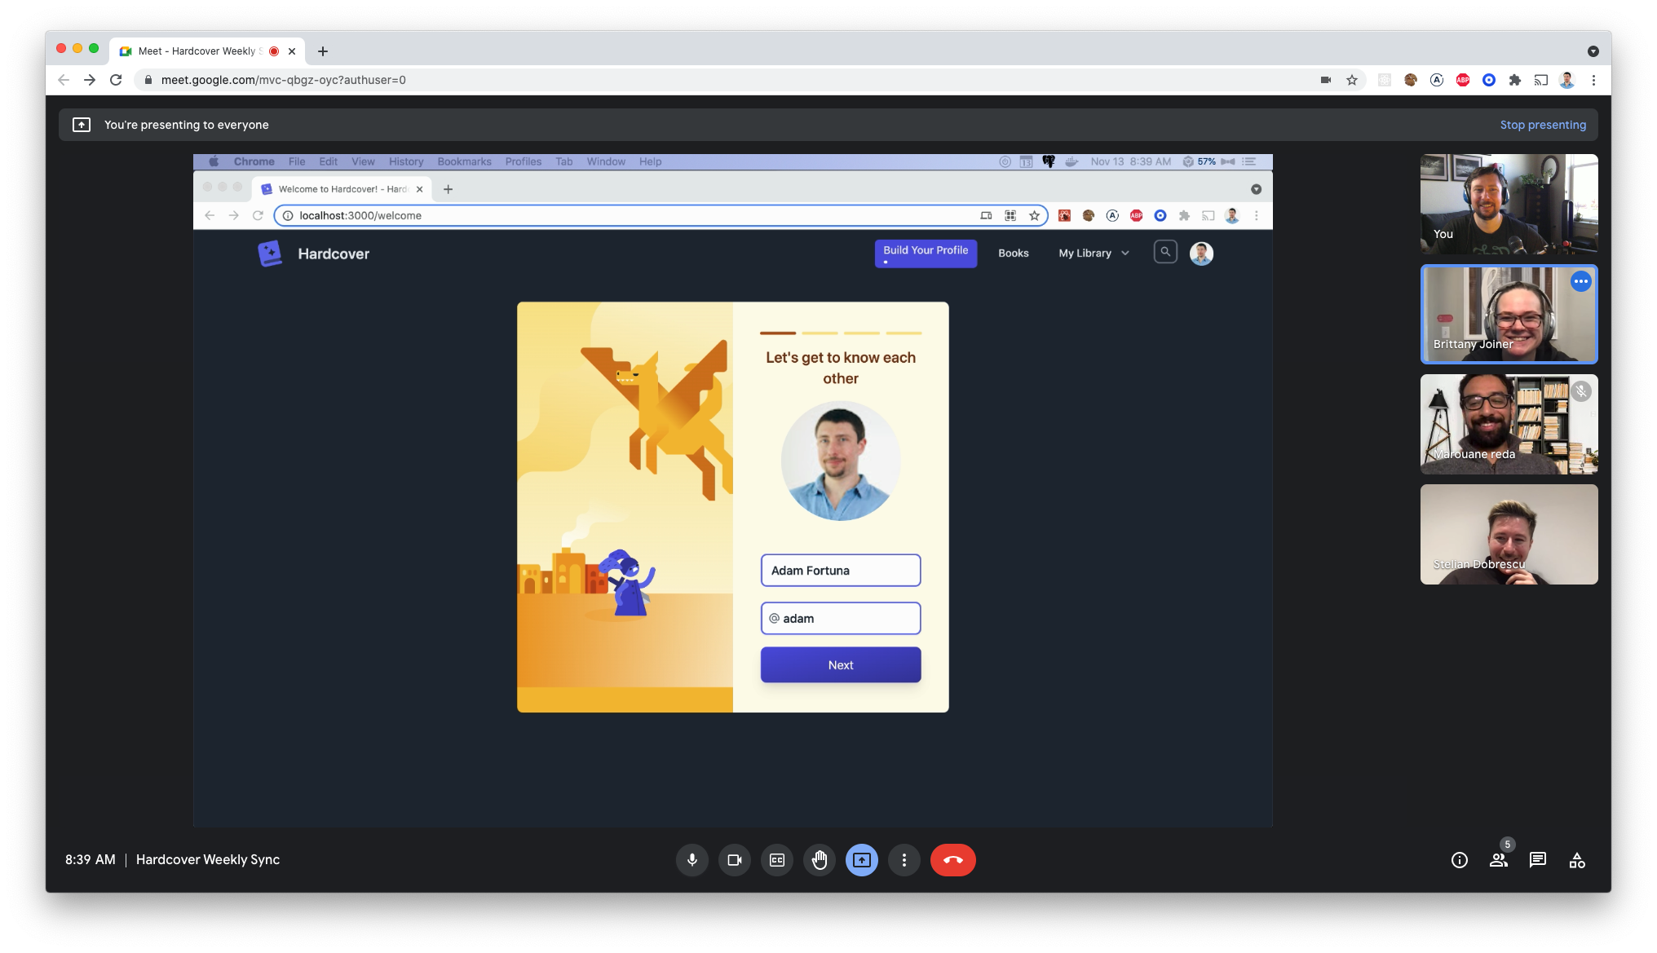The height and width of the screenshot is (953, 1657).
Task: Click the present screen icon
Action: coord(862,860)
